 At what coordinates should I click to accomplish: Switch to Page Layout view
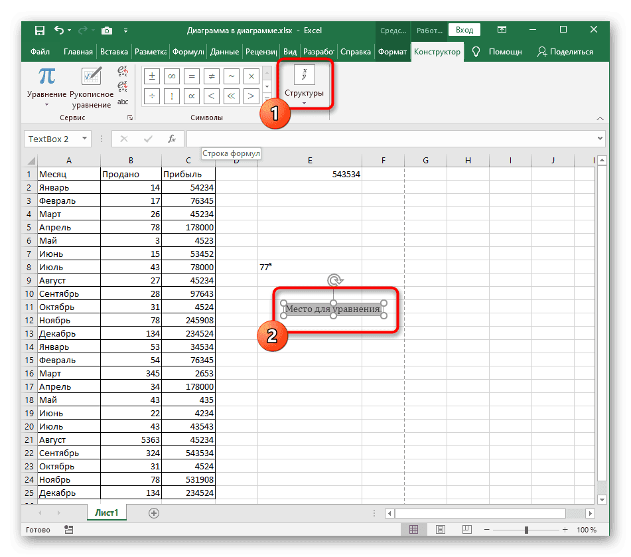tap(439, 530)
